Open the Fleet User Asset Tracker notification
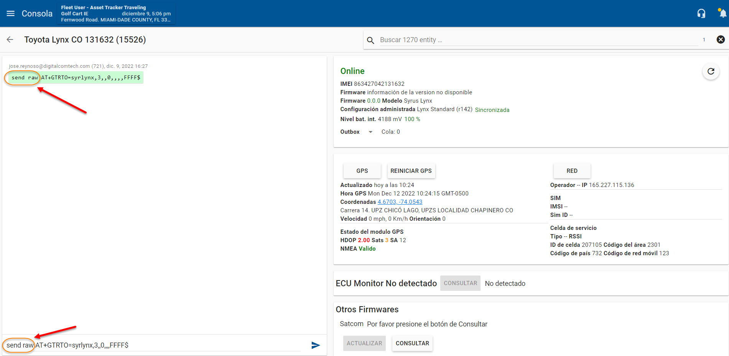Viewport: 729px width, 356px height. [116, 13]
